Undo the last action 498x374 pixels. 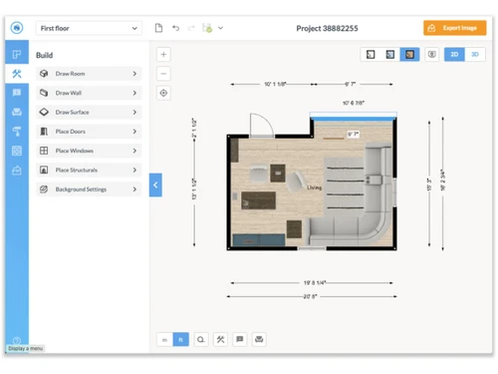click(x=175, y=28)
